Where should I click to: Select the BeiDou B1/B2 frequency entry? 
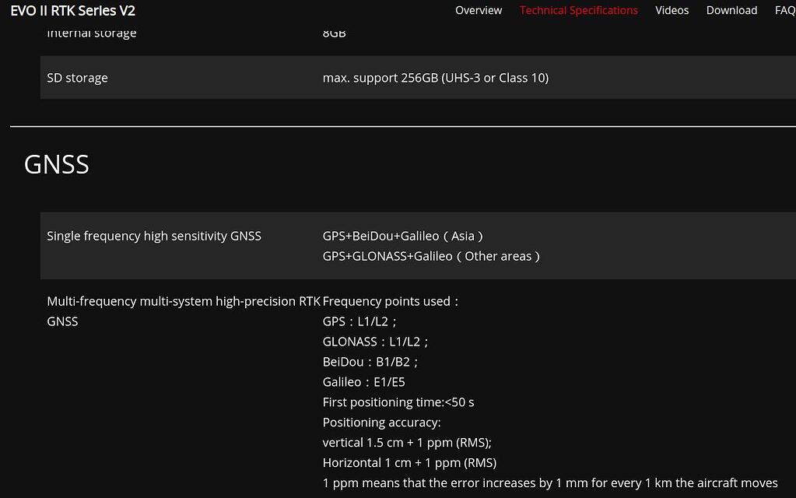click(x=370, y=361)
